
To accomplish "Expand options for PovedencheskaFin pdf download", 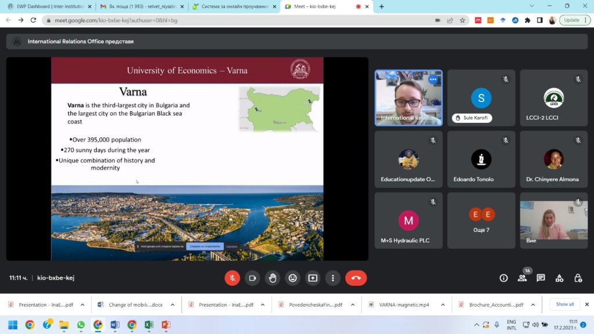I will [353, 304].
